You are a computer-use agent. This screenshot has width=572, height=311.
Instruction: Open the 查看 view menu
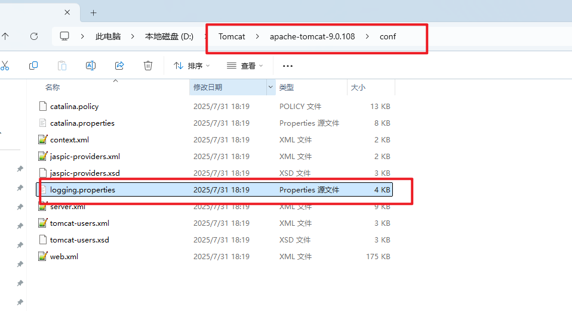tap(245, 66)
